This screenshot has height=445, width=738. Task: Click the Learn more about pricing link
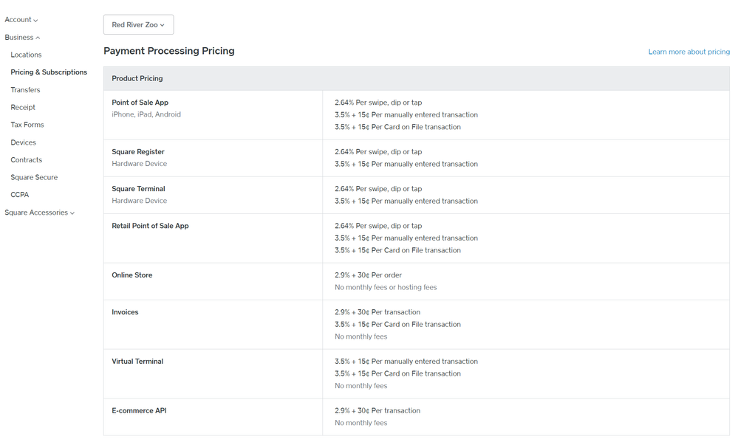point(689,52)
